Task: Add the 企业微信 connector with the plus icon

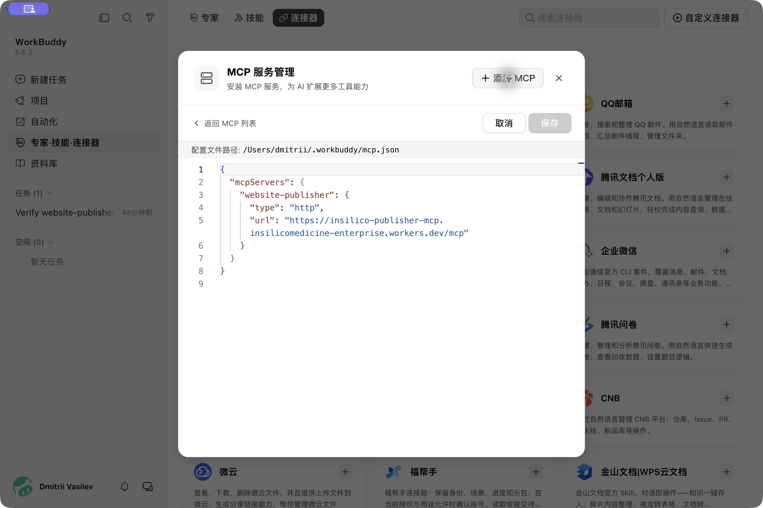Action: (x=726, y=251)
